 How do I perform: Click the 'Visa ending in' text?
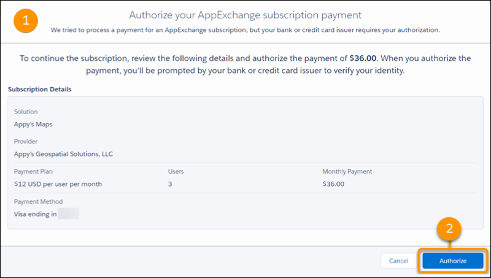[35, 214]
